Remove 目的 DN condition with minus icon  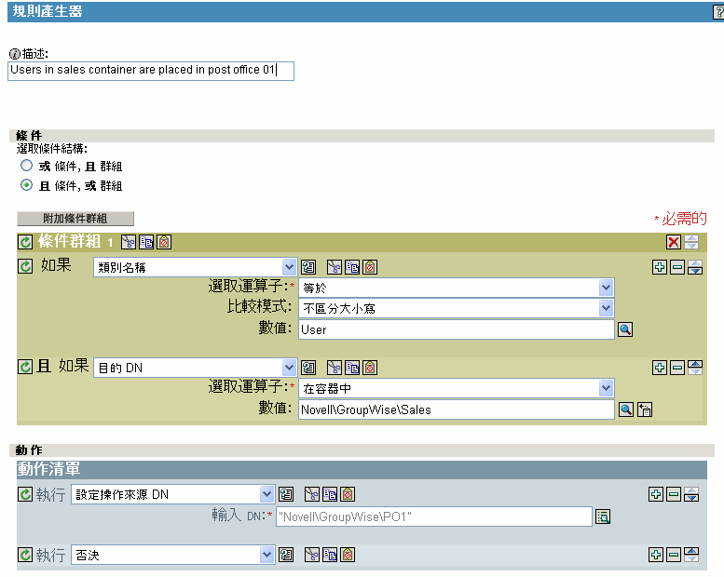677,368
